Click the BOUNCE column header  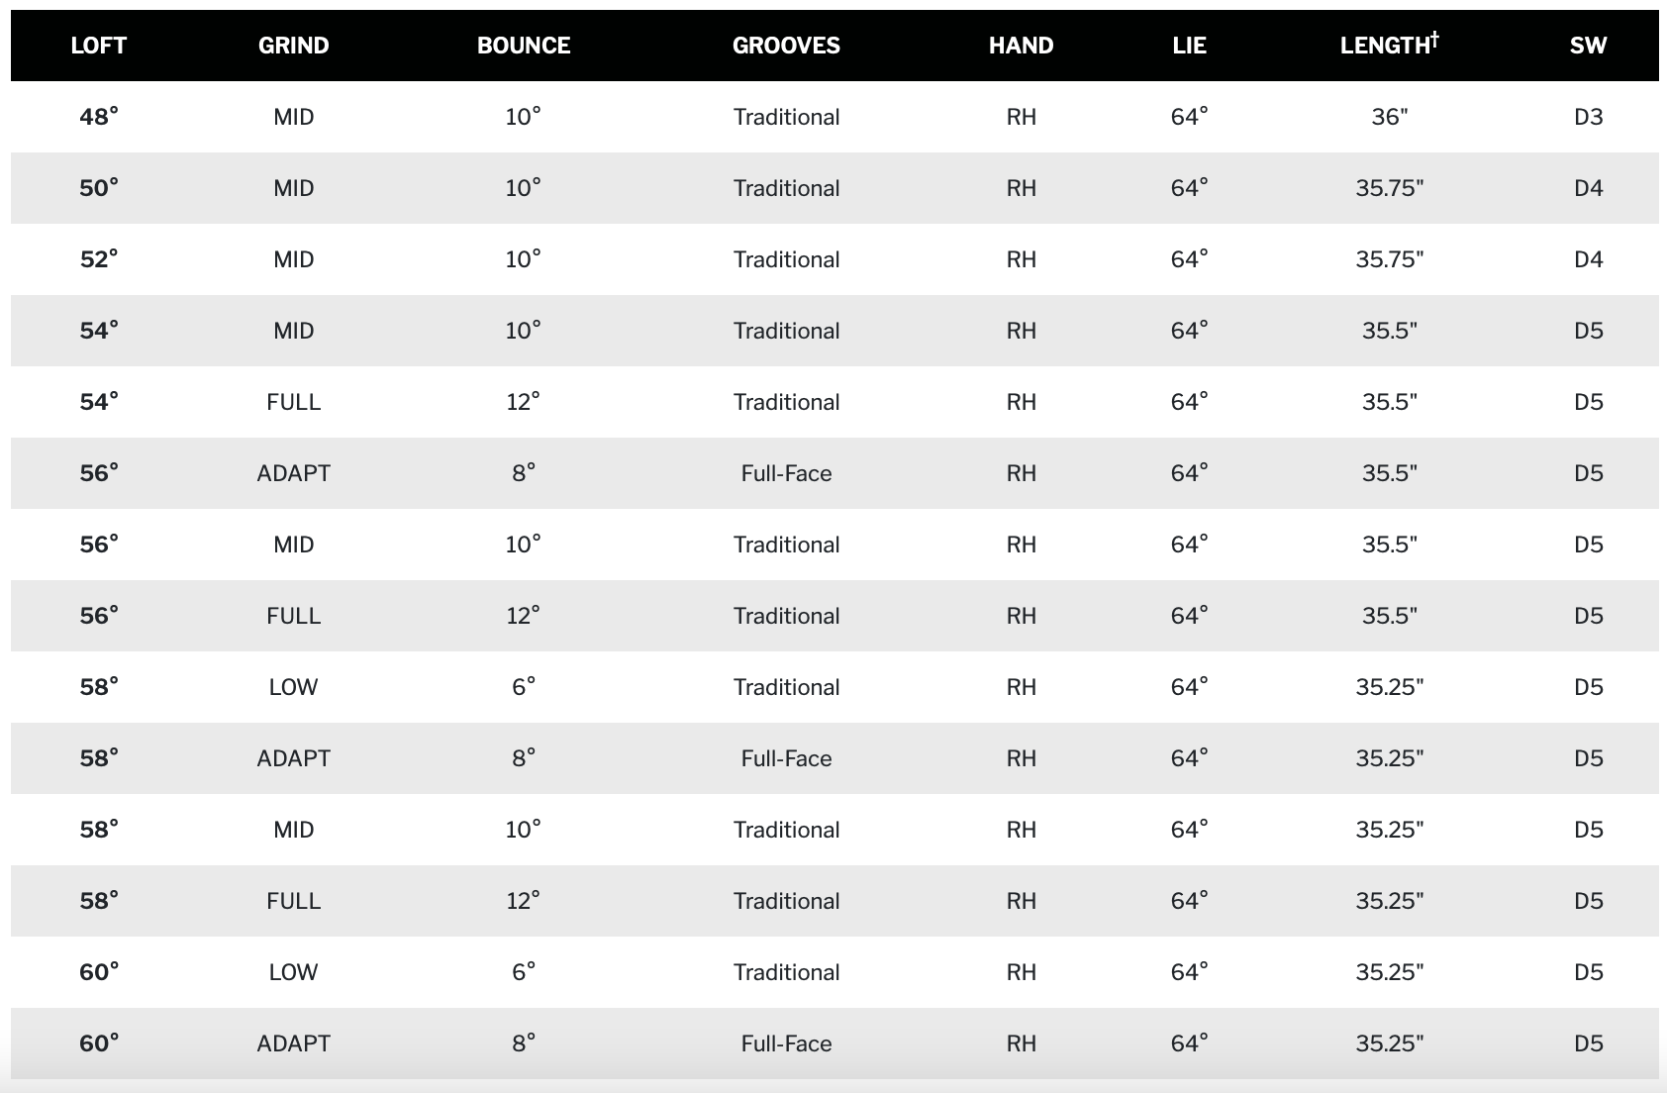pyautogui.click(x=524, y=46)
